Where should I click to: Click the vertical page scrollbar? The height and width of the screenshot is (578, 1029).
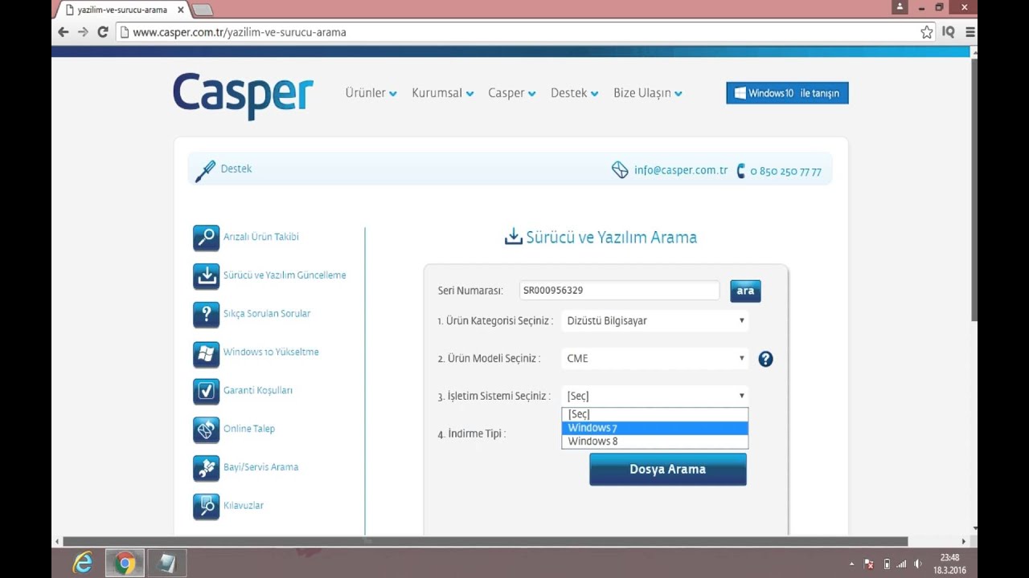tap(975, 189)
